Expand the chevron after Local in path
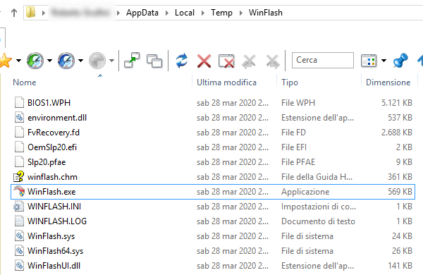This screenshot has height=275, width=423. [x=203, y=13]
